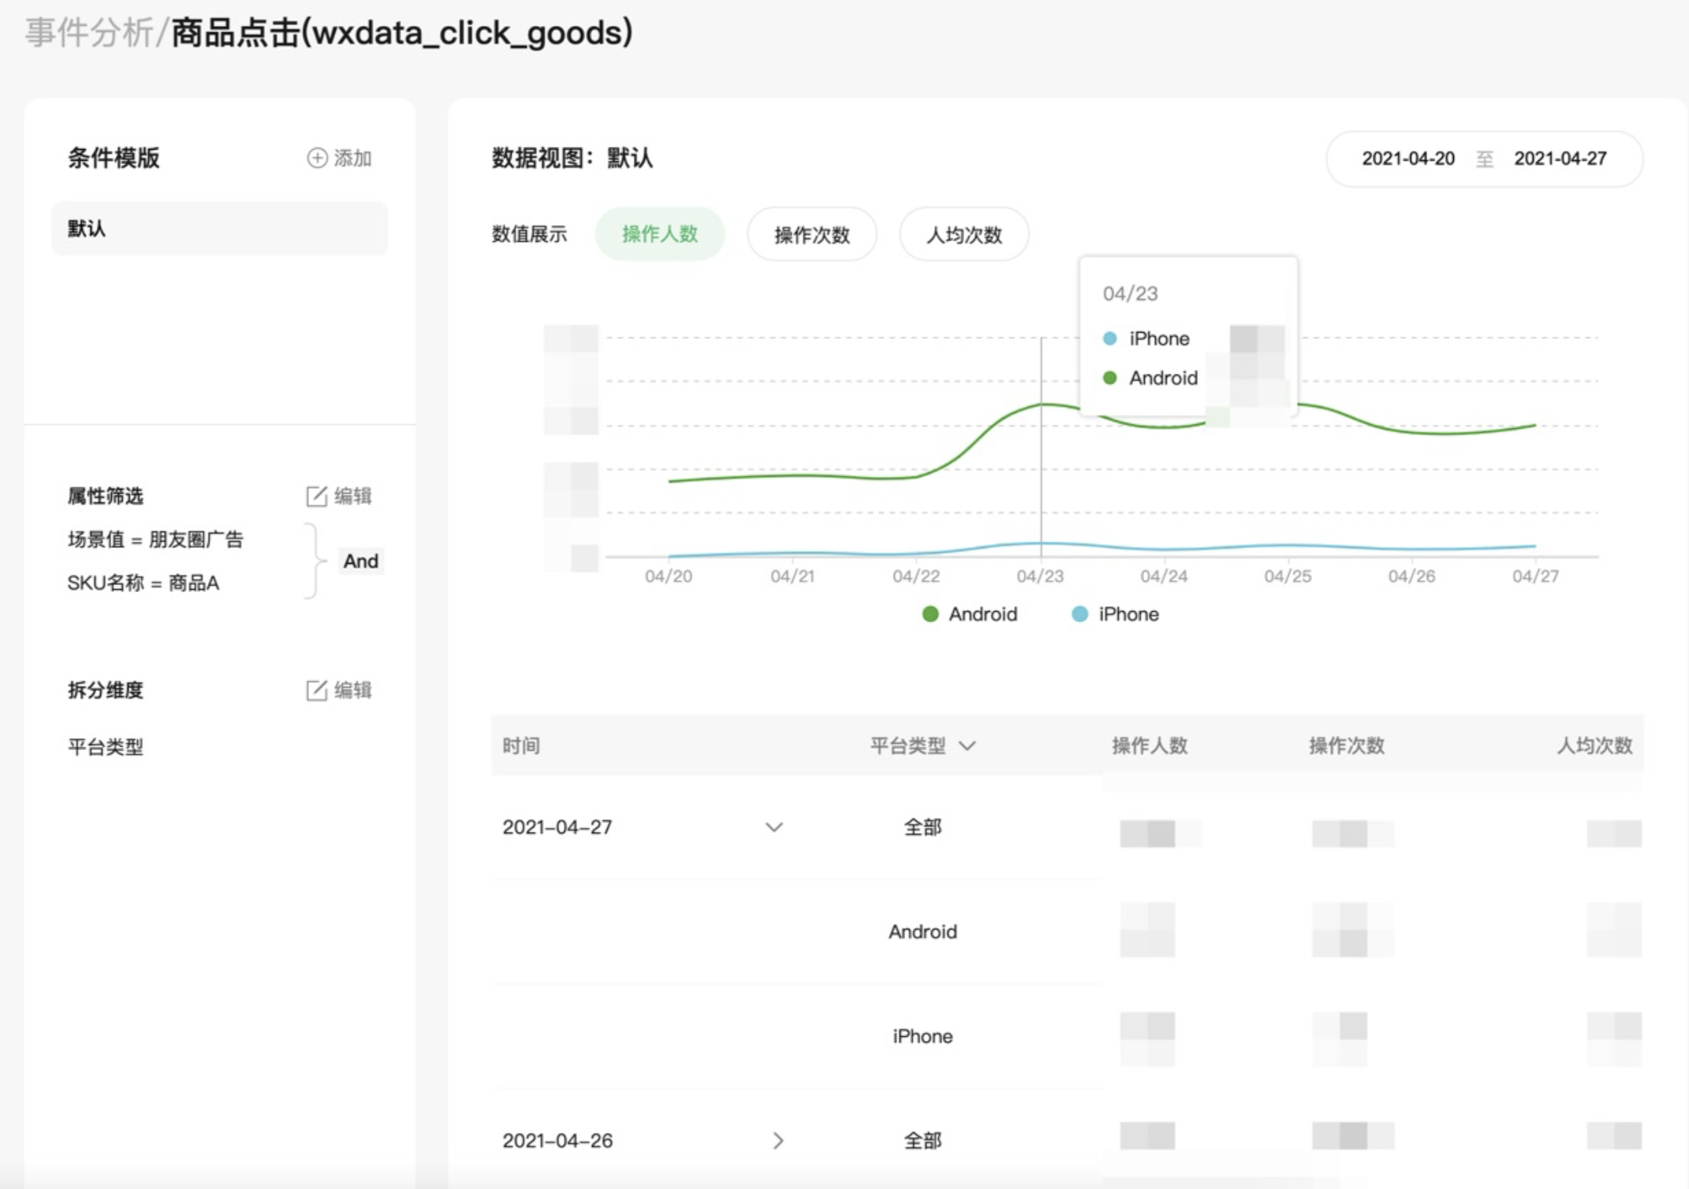This screenshot has height=1189, width=1689.
Task: Click the edit icon beside 属性筛选
Action: pos(316,496)
